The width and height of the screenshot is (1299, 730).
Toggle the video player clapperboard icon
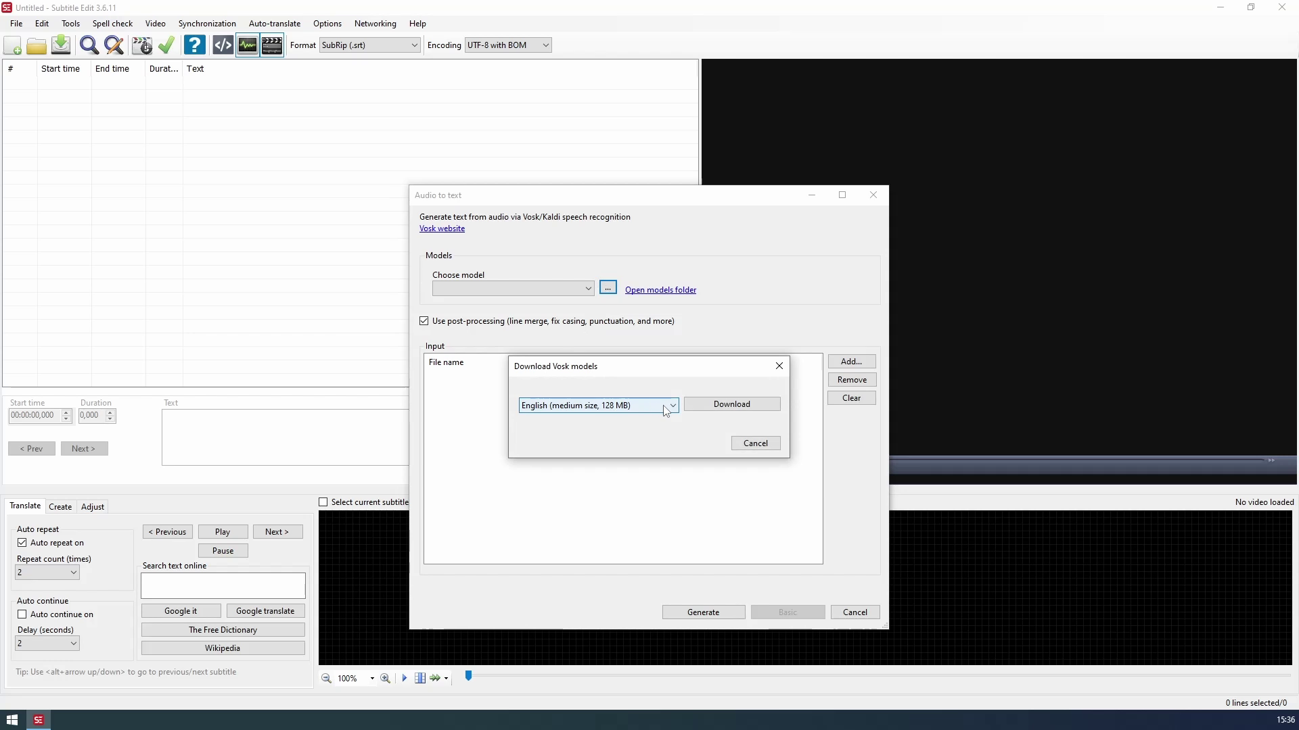click(272, 45)
